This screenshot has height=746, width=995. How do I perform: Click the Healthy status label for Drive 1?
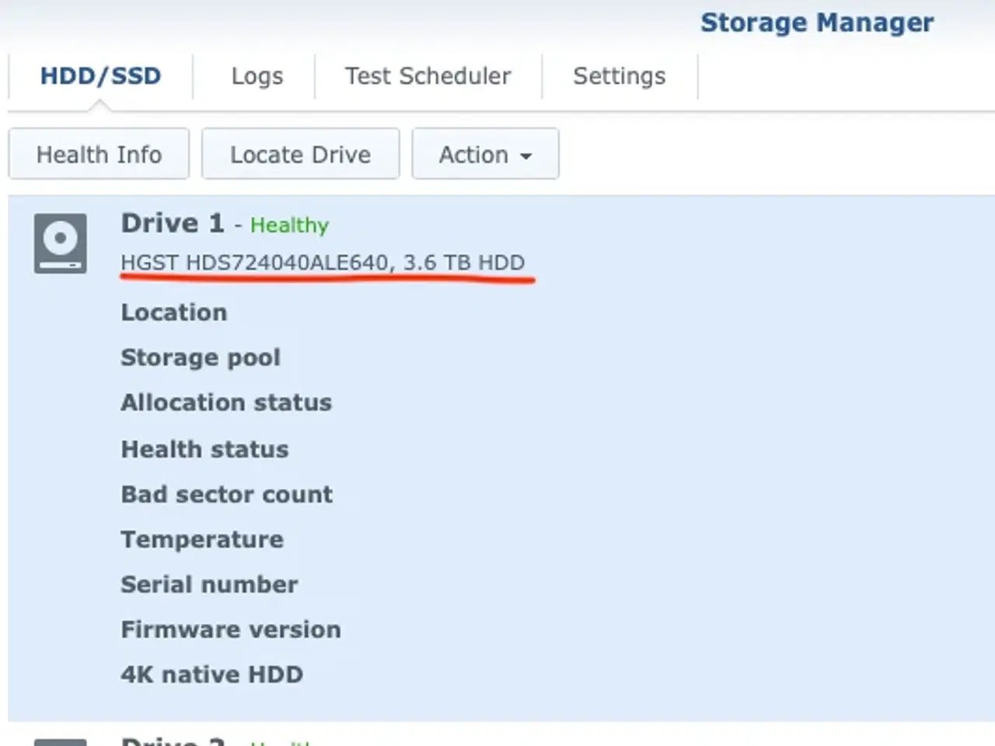click(289, 225)
